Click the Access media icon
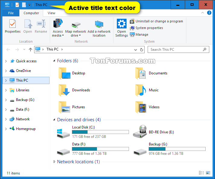The height and width of the screenshot is (179, 215). (58, 24)
